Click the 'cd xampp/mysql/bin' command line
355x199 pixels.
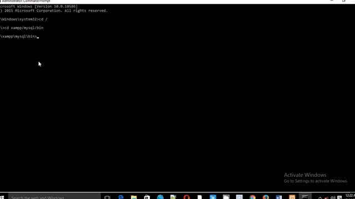click(x=22, y=28)
